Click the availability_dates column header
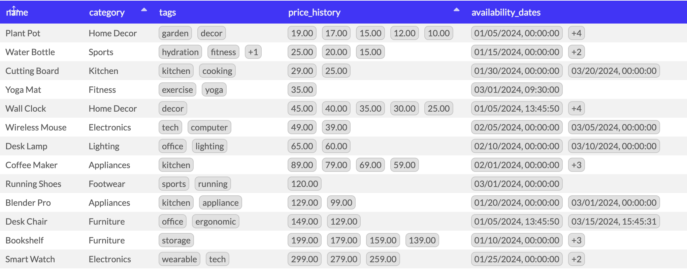Viewport: 687px width, 269px height. [x=505, y=12]
